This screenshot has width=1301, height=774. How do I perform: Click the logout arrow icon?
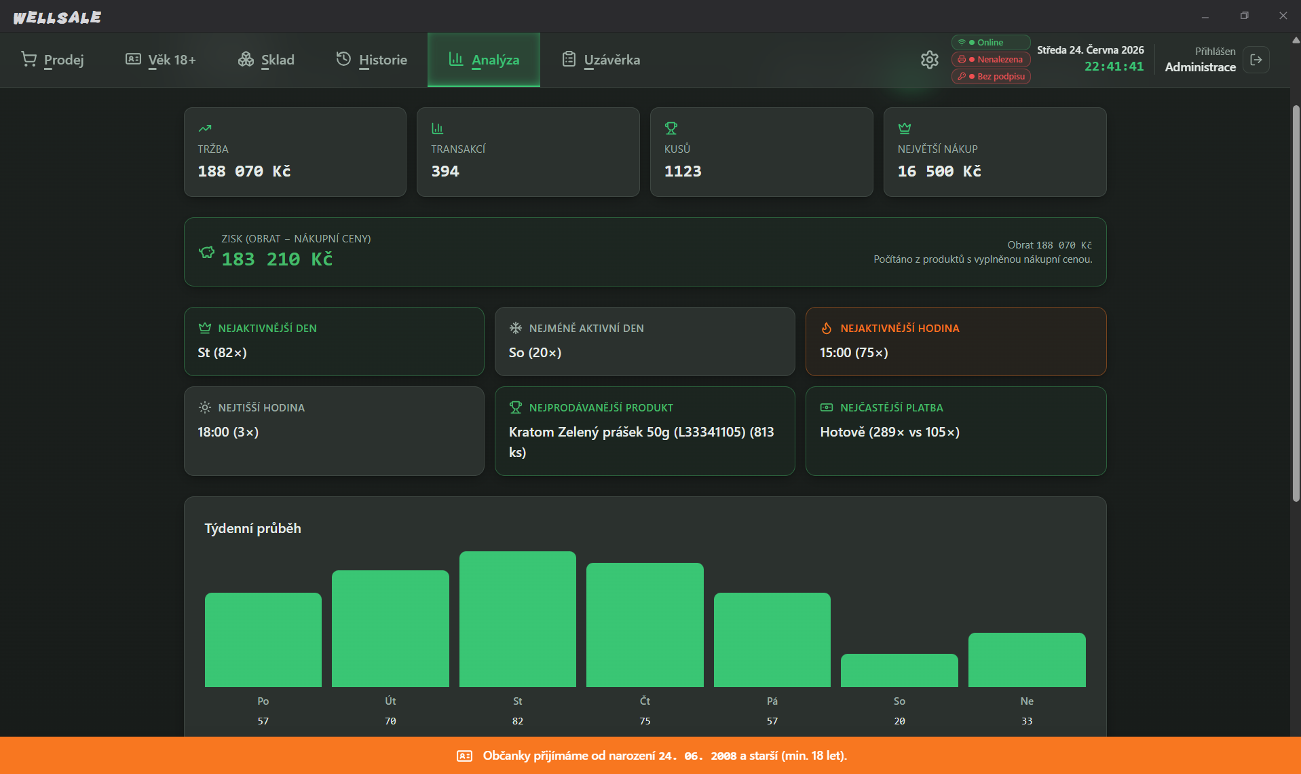click(x=1256, y=60)
